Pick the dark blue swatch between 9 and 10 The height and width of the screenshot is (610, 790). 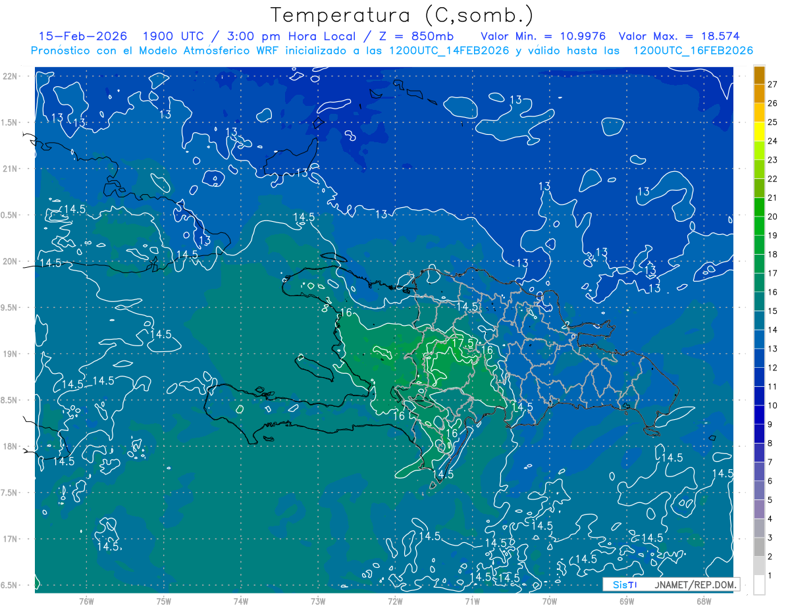point(759,415)
